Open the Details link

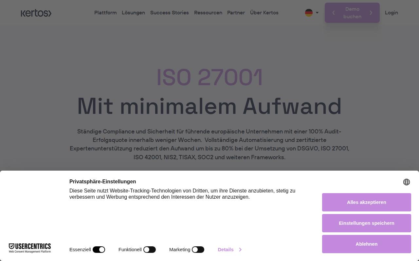226,250
